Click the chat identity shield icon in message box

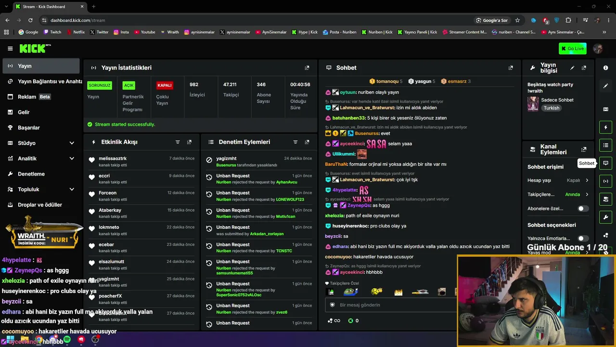coord(332,305)
